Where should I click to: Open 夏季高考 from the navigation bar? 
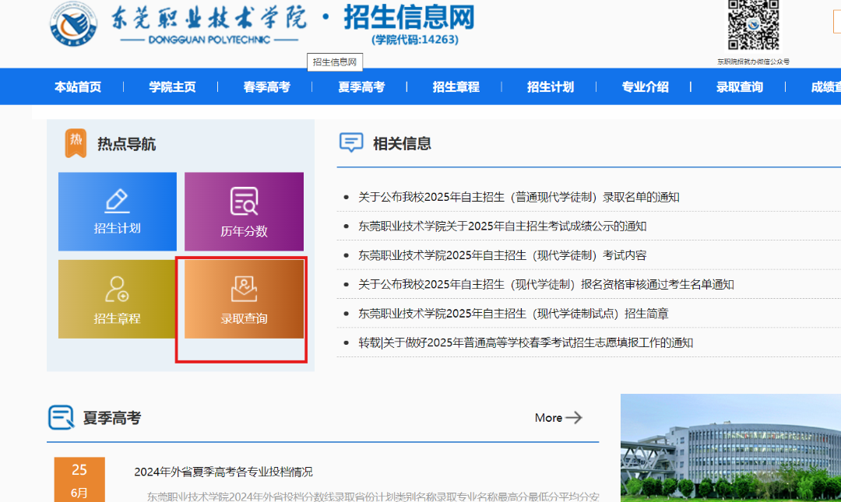pos(361,86)
